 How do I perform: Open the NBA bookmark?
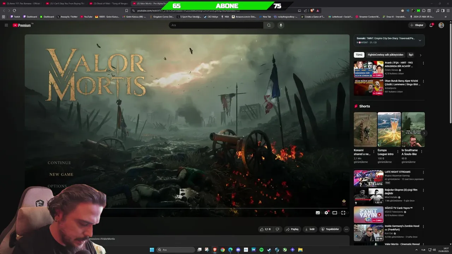225,17
